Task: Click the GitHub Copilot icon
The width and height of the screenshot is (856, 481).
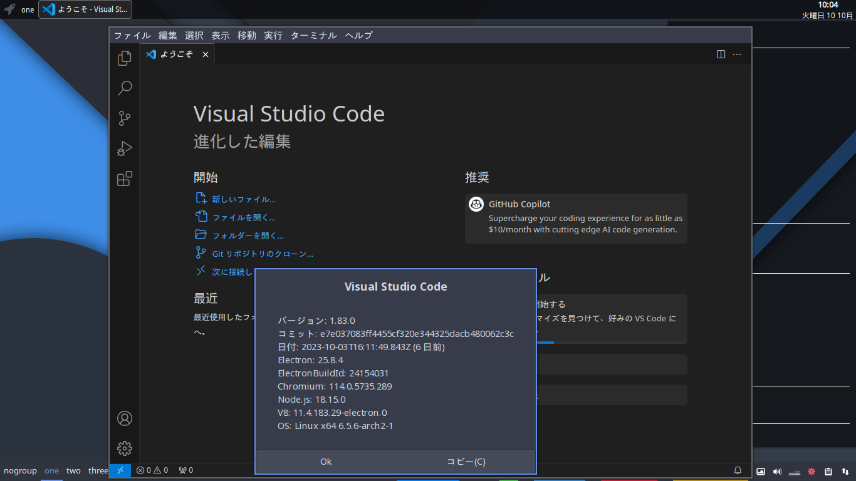Action: 476,204
